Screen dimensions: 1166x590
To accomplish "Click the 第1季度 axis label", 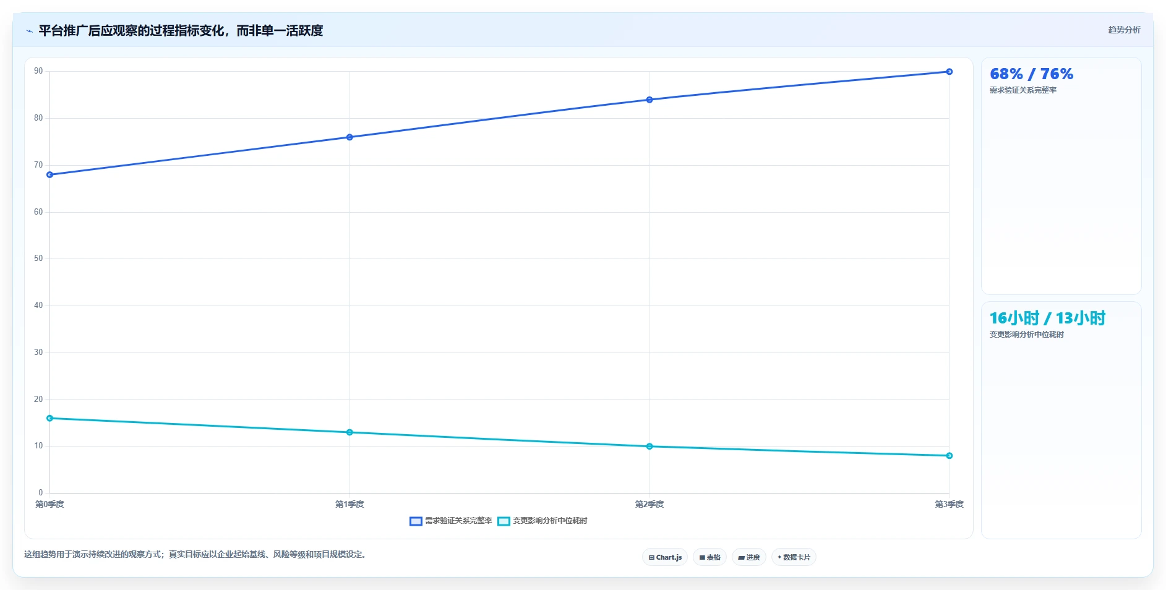I will 349,505.
